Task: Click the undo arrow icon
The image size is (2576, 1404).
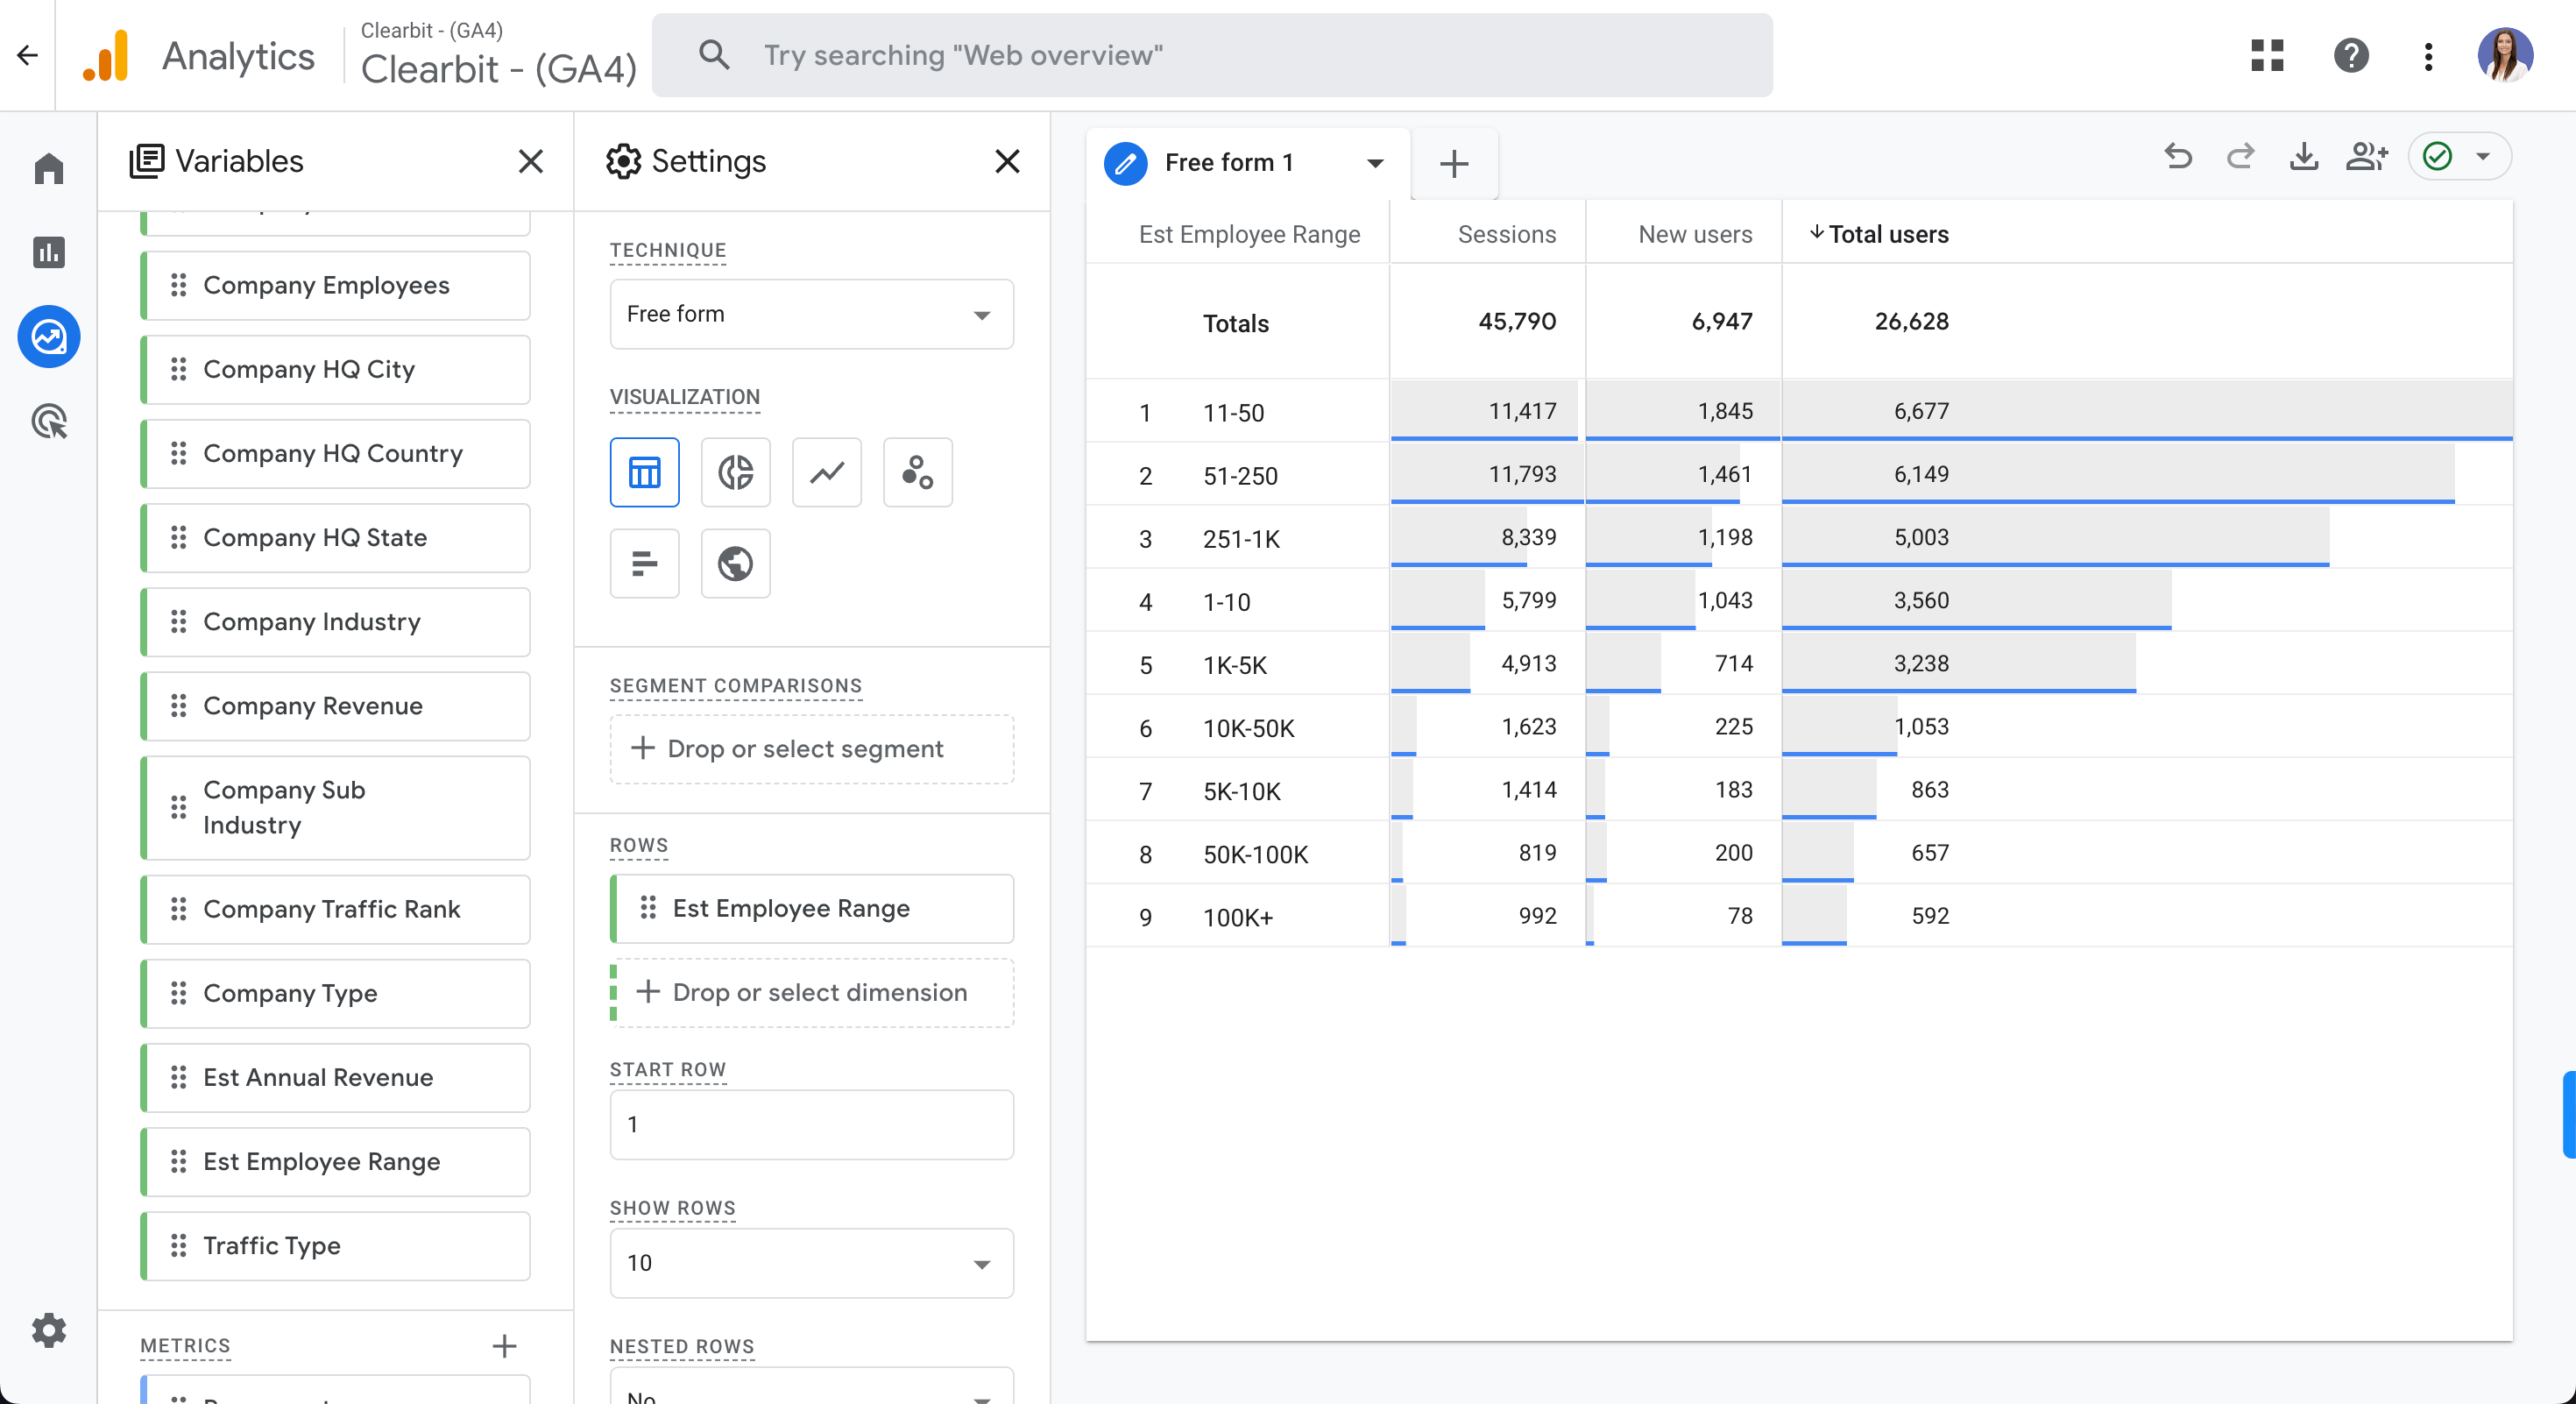Action: pos(2178,157)
